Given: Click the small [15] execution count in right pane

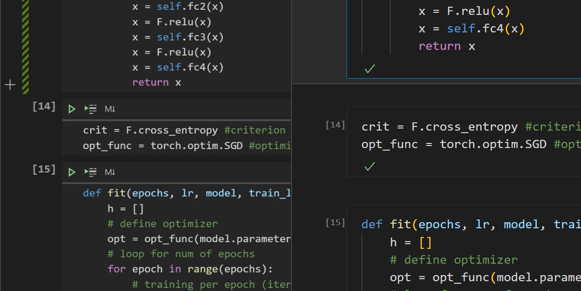Looking at the screenshot, I should point(335,223).
